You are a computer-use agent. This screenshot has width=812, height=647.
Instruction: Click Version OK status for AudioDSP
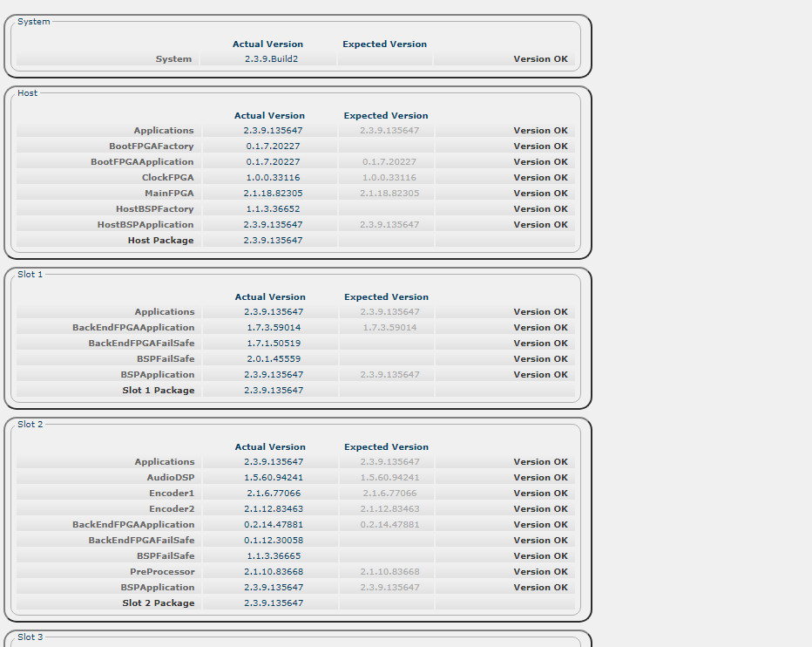(x=541, y=478)
